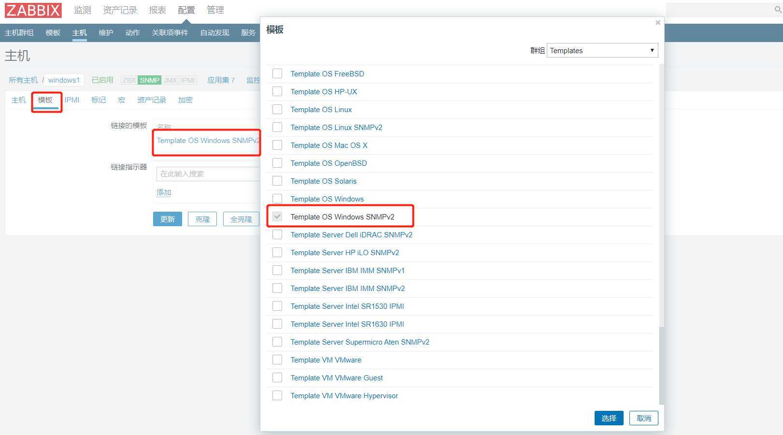This screenshot has height=435, width=783.
Task: Close the template dialog with X
Action: (x=657, y=23)
